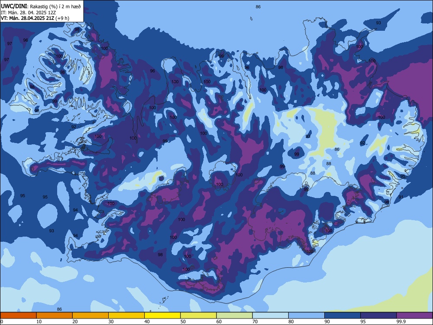
Task: Click the dark indigo 95-99.9 legend swatch
Action: click(x=378, y=315)
